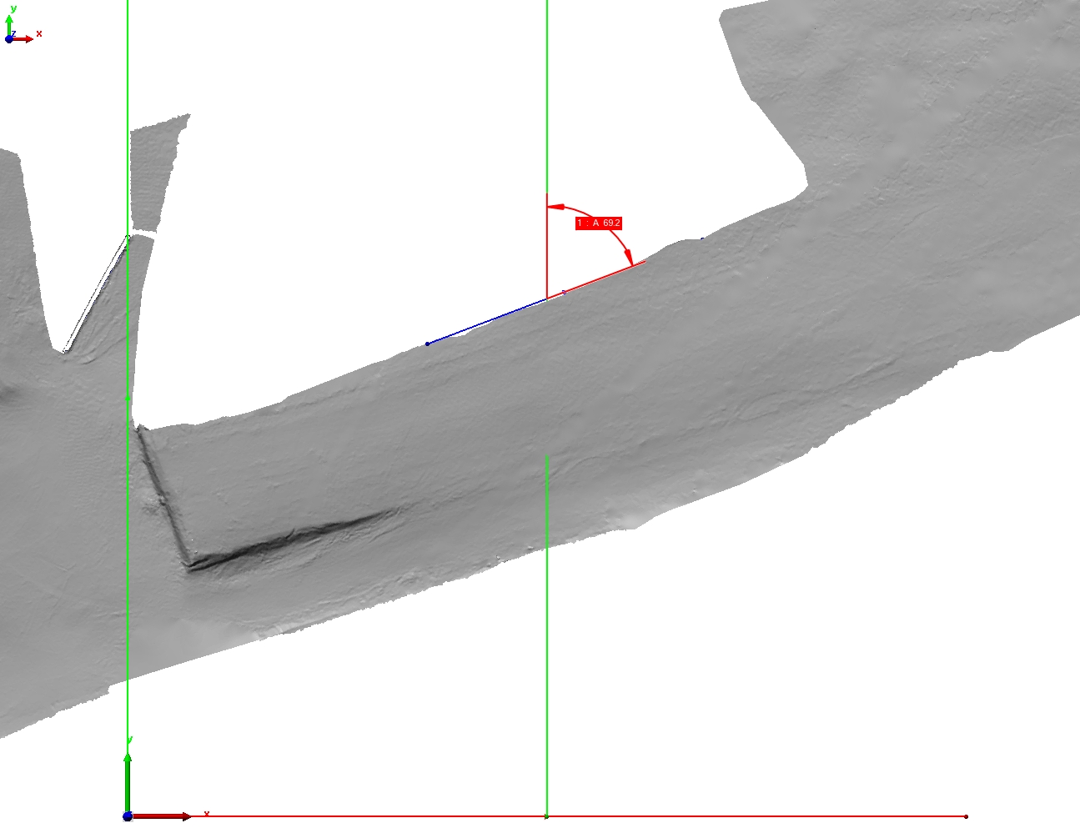Click the end dot of the red X axis line
Screen dimensions: 1080x833
pos(966,816)
